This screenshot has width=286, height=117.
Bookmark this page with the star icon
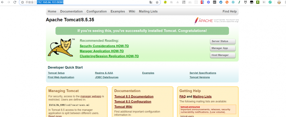click(157, 2)
